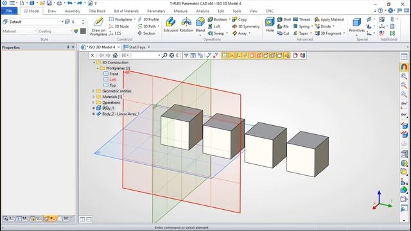Select the Hole tool
The width and height of the screenshot is (411, 231).
click(x=270, y=25)
